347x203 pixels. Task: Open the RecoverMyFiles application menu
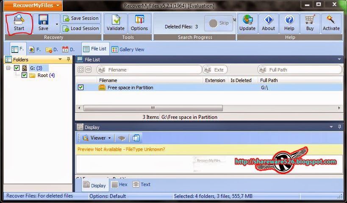coord(33,5)
